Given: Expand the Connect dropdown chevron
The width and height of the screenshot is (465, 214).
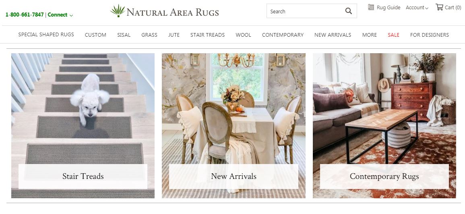Looking at the screenshot, I should tap(71, 15).
